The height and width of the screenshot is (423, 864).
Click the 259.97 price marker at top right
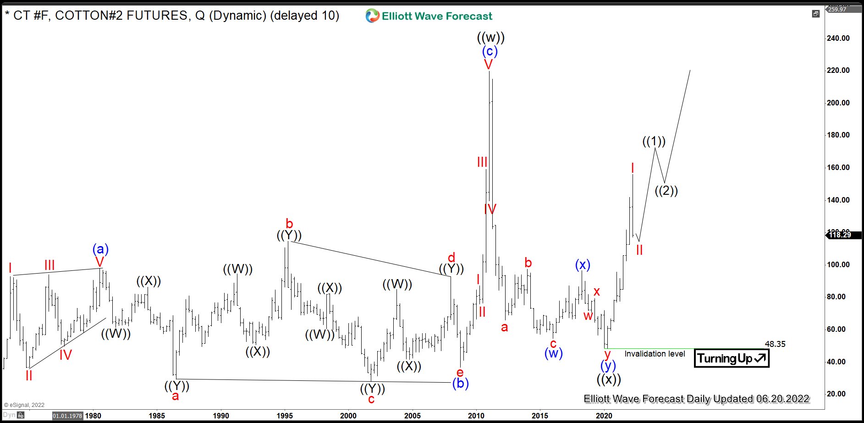pyautogui.click(x=837, y=8)
